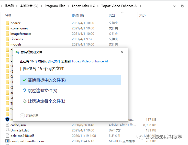Open the imageformats folder icon
Viewport: 188px width, 145px height.
pyautogui.click(x=7, y=34)
